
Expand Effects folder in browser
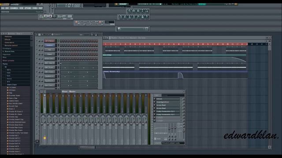coord(7,39)
